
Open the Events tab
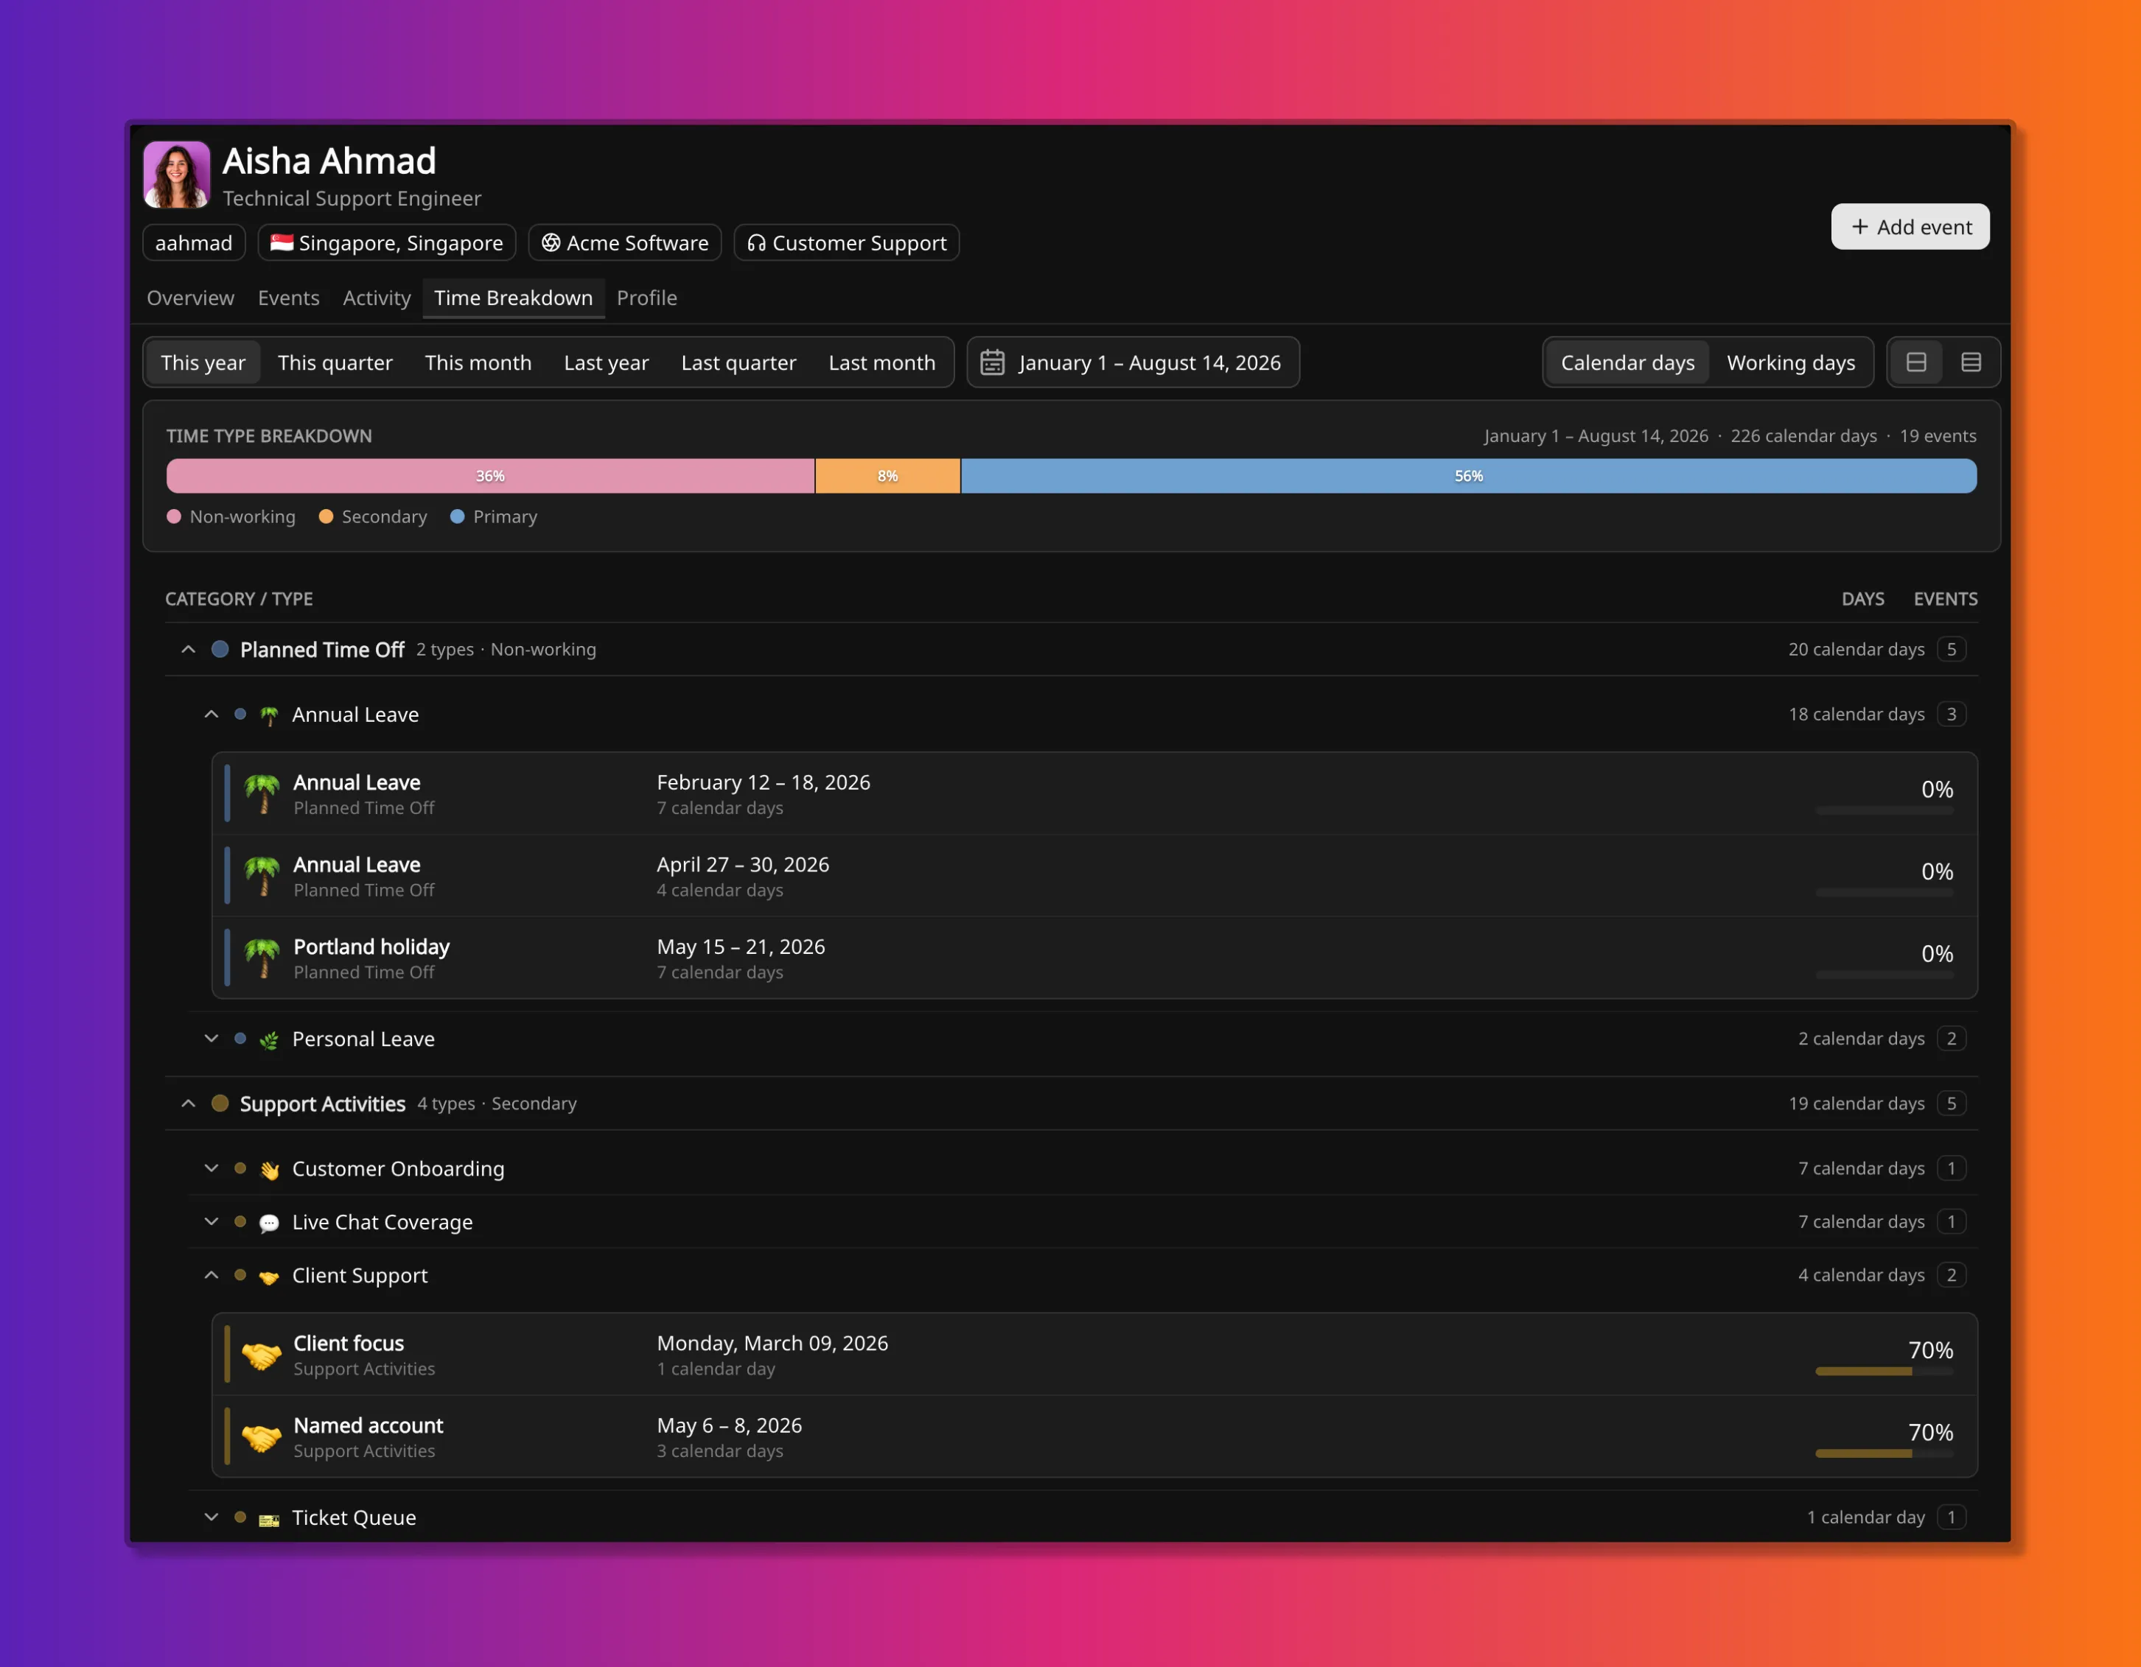[x=288, y=298]
